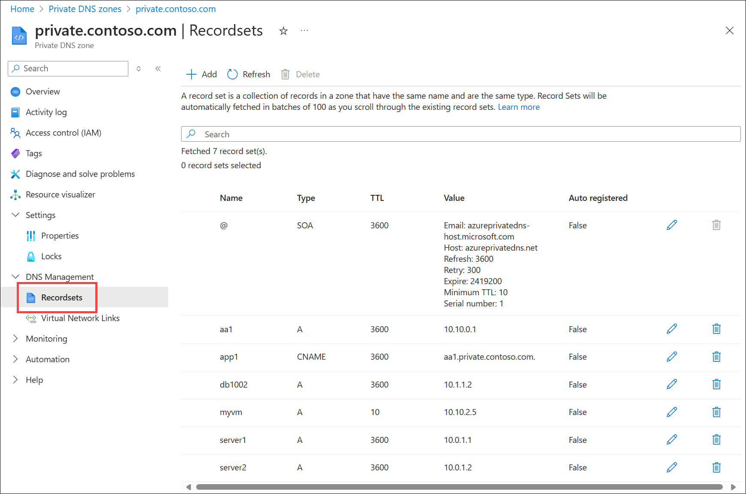Collapse the DNS Management section

click(15, 277)
